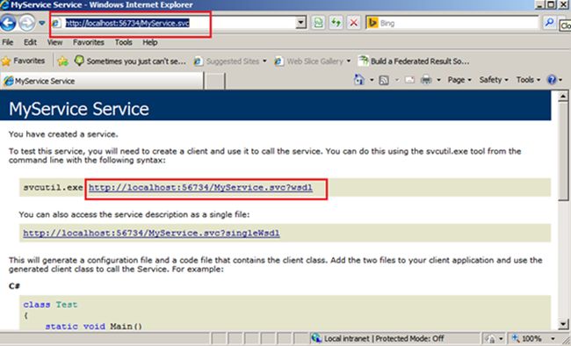Click the scrollbar up arrow
Image resolution: width=571 pixels, height=346 pixels.
click(563, 96)
